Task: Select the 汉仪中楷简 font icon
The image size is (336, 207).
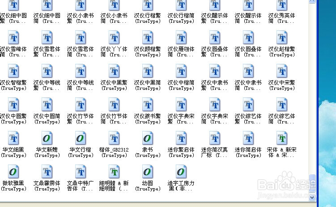Action: click(181, 71)
